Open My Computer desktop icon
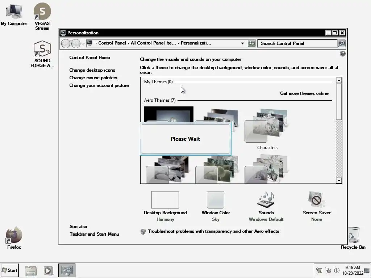 (14, 14)
